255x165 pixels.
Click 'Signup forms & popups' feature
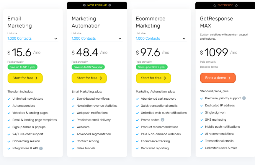click(29, 127)
